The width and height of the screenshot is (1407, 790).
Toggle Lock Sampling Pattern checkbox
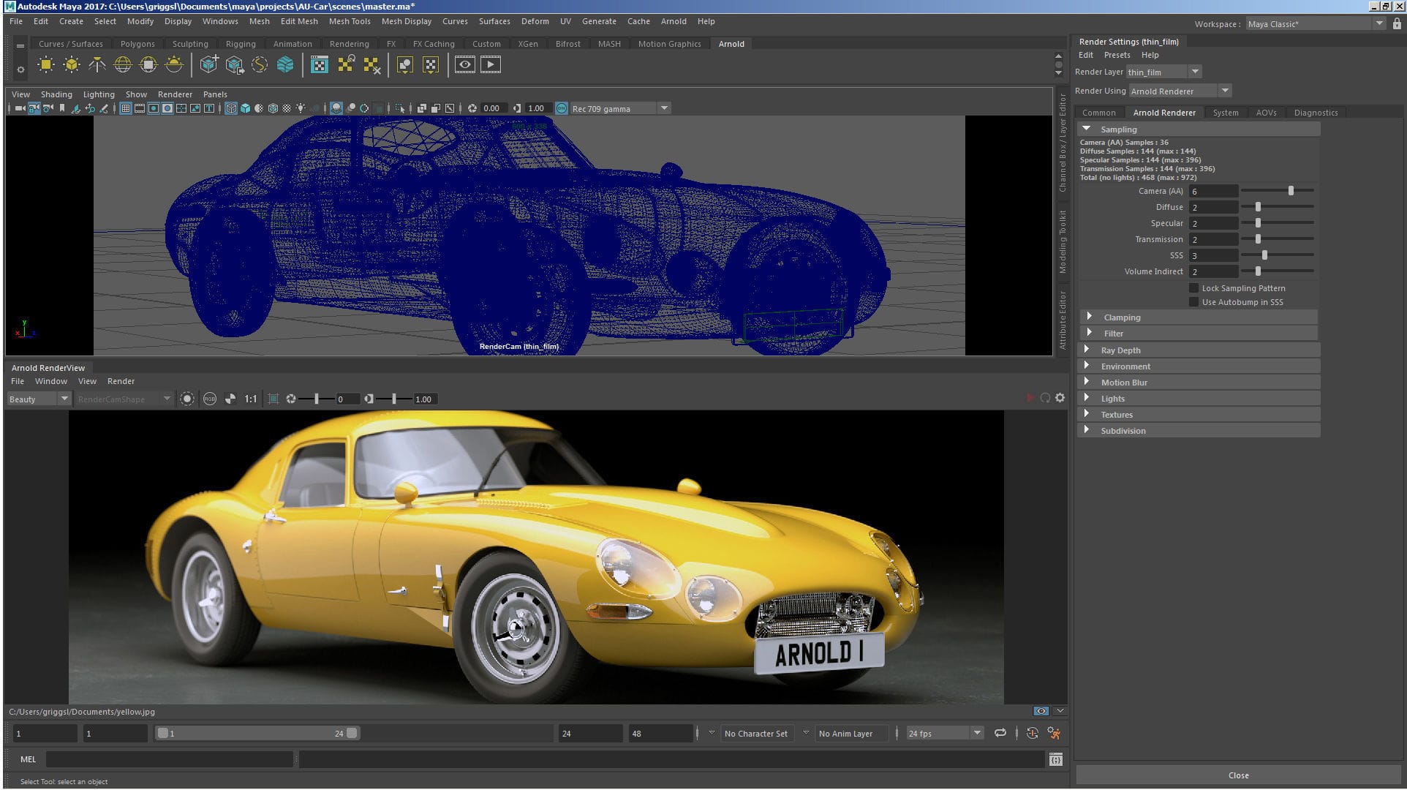pos(1191,287)
